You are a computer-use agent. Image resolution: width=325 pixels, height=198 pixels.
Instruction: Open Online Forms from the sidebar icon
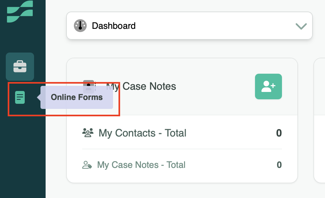tap(20, 97)
